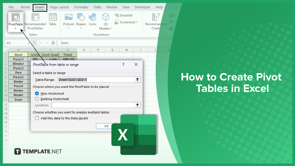Open the Help tab
This screenshot has height=166, width=295.
(159, 7)
